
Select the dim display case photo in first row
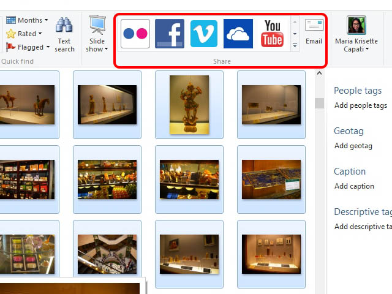pyautogui.click(x=271, y=105)
